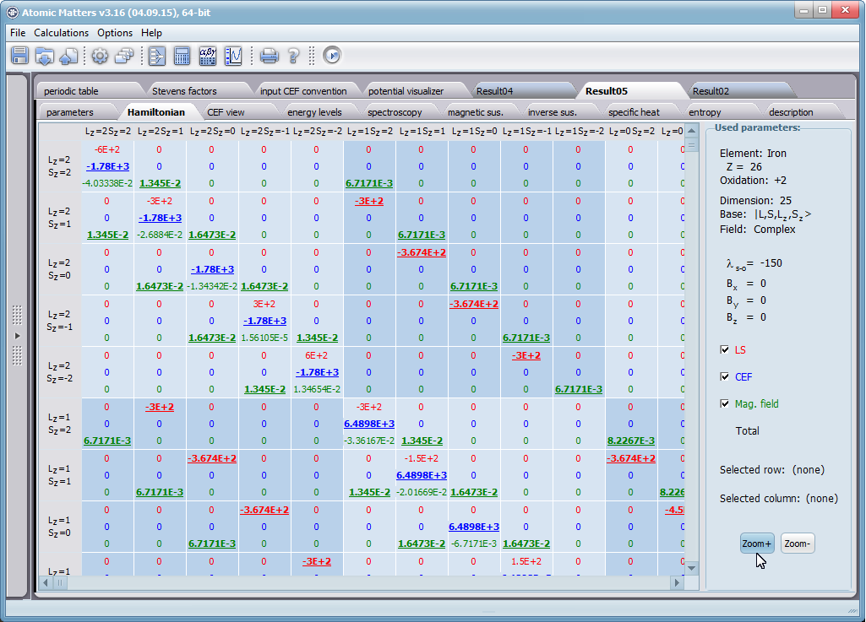Open the Calculations menu
The image size is (866, 622).
point(61,33)
